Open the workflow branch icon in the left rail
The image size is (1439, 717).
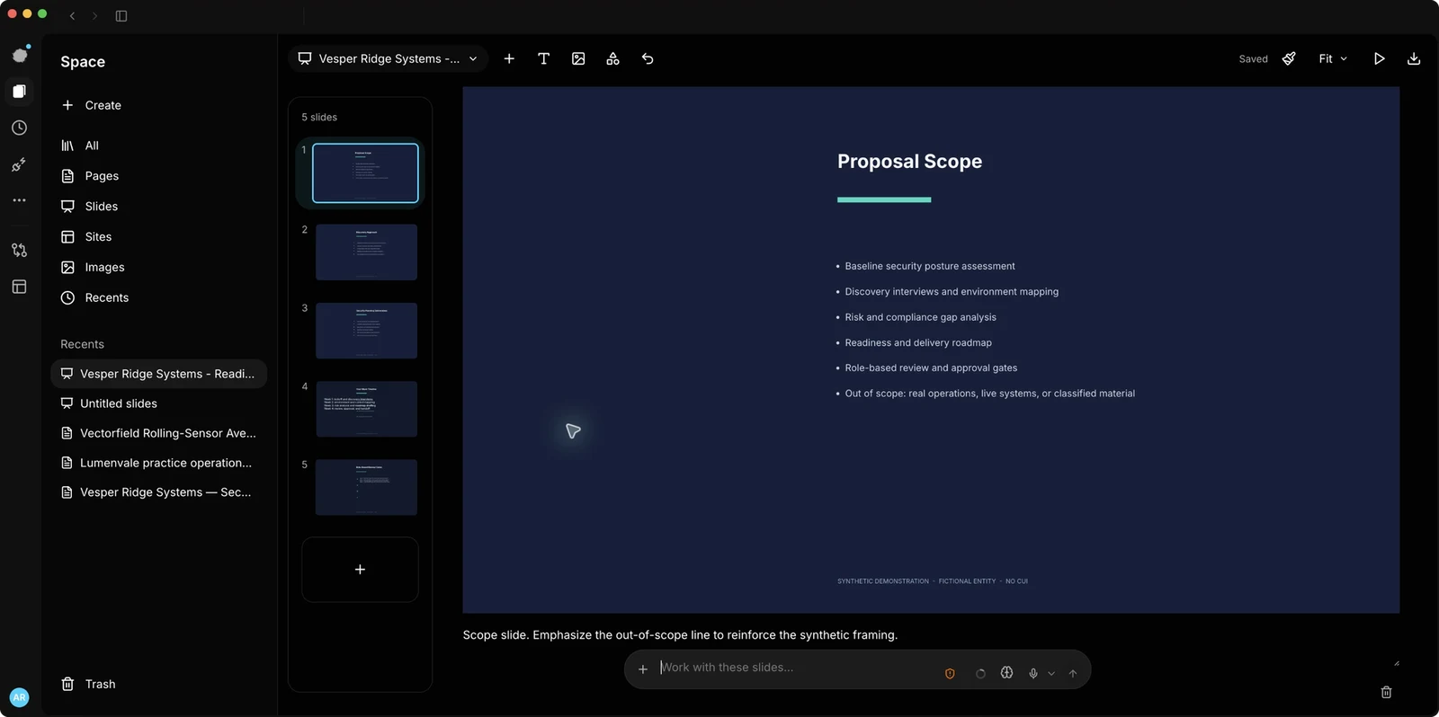(x=19, y=250)
